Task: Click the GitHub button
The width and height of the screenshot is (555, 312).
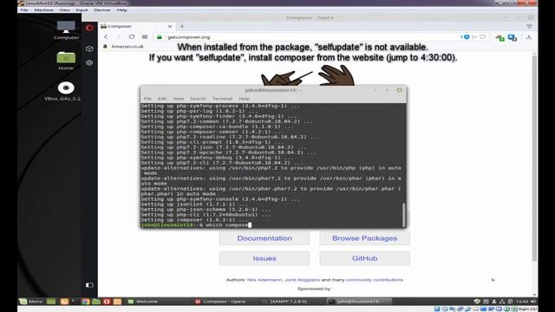Action: (364, 258)
